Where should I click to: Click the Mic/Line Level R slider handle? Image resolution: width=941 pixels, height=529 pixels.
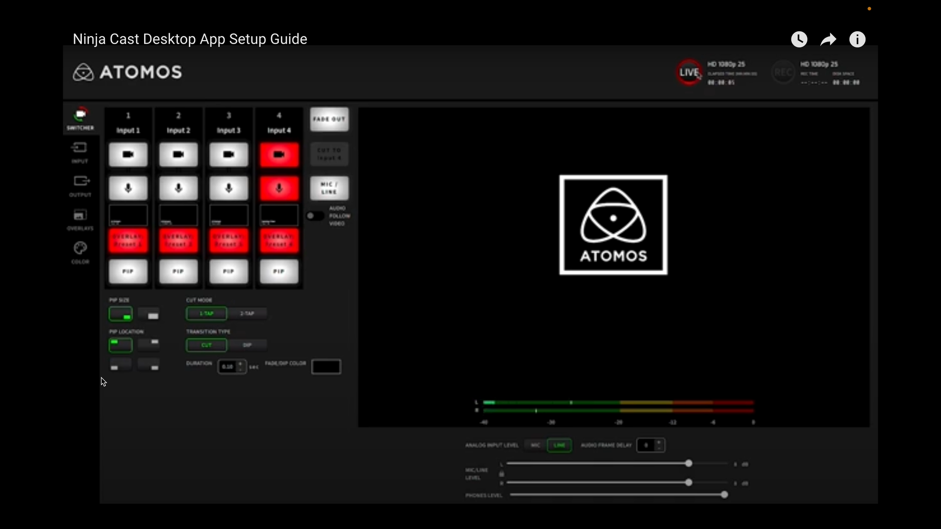tap(689, 482)
